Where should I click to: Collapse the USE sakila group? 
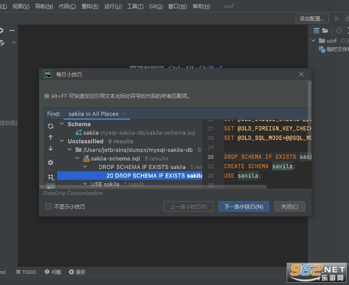click(x=85, y=184)
